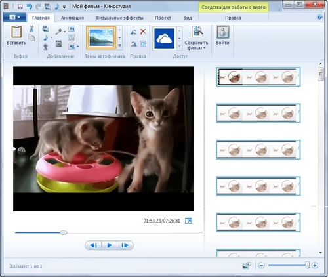Viewport: 328px width, 277px height.
Task: Click the zoom in plus button
Action: (315, 266)
